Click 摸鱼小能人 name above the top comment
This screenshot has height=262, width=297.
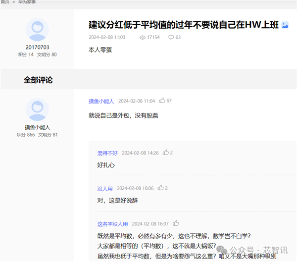tap(101, 101)
